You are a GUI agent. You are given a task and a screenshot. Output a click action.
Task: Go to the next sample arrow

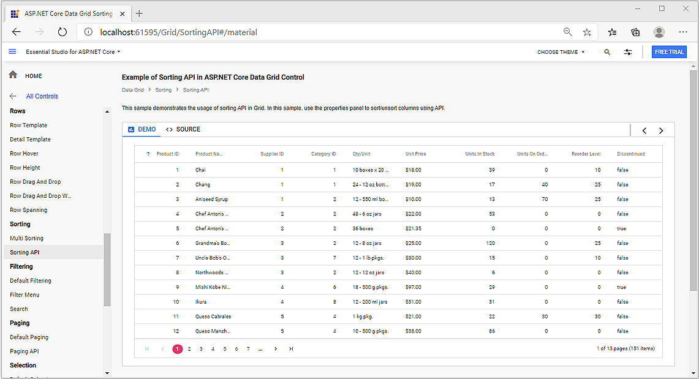661,130
